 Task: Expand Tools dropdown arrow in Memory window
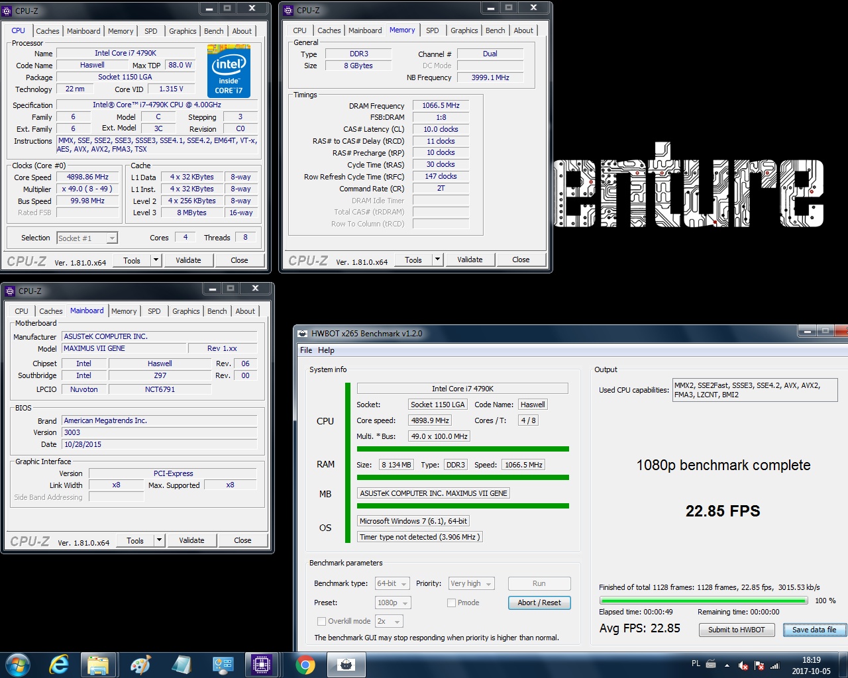(437, 260)
